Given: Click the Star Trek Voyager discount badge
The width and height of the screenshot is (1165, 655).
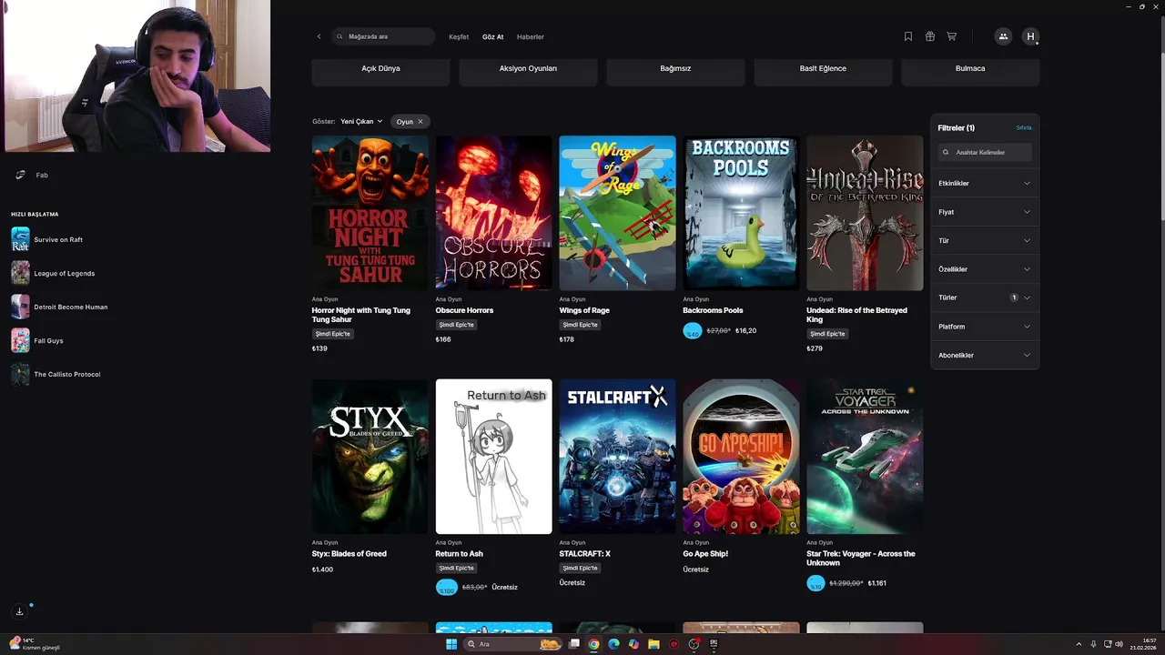Looking at the screenshot, I should (x=816, y=583).
